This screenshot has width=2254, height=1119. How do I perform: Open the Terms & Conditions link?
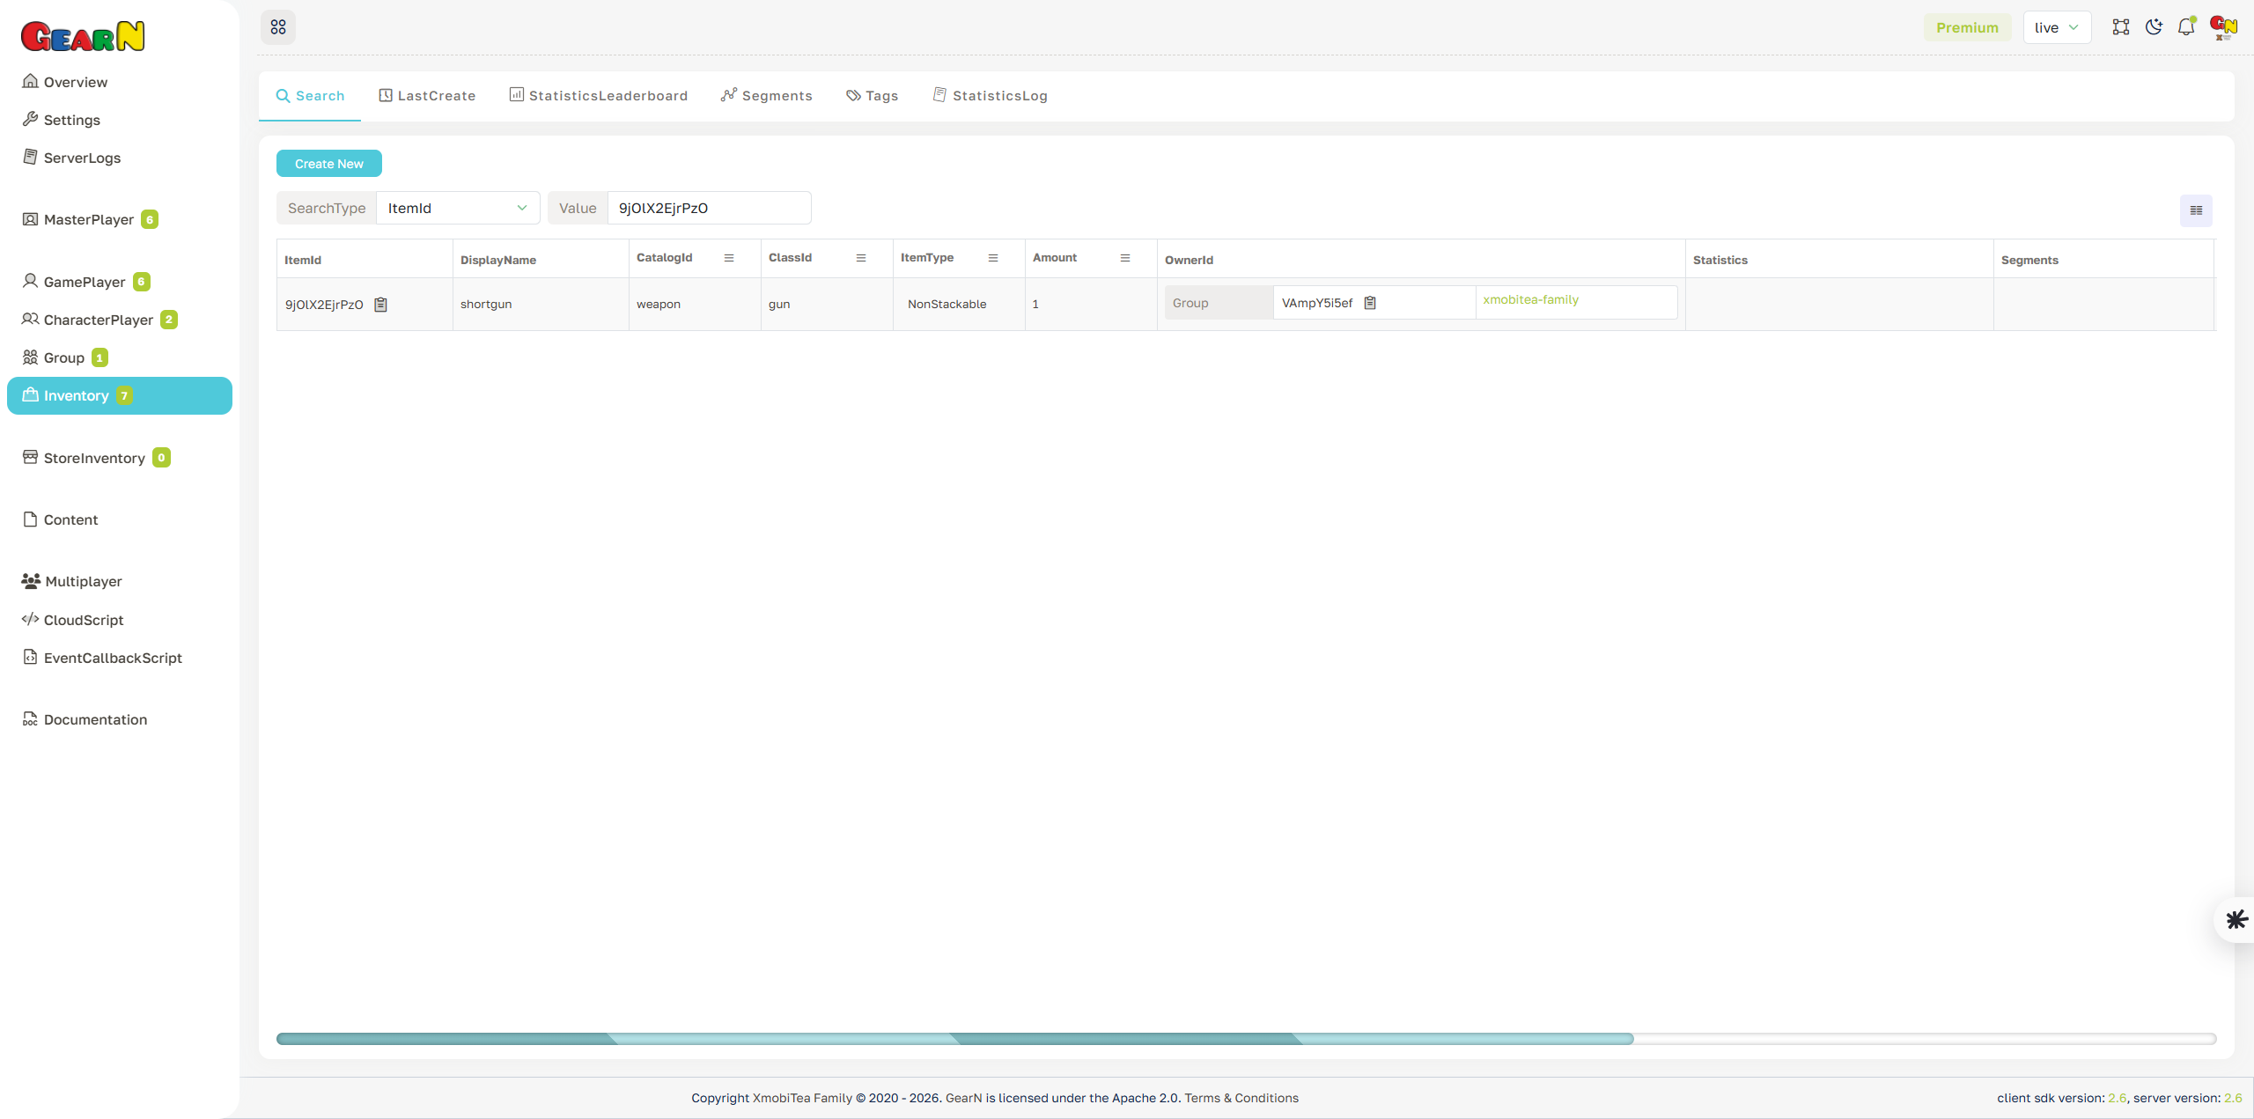1241,1097
